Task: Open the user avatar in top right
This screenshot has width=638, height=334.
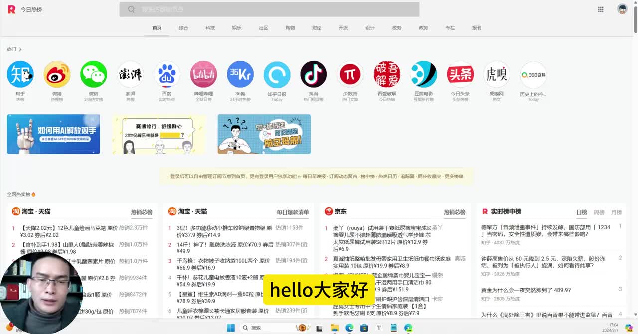Action: pos(622,9)
